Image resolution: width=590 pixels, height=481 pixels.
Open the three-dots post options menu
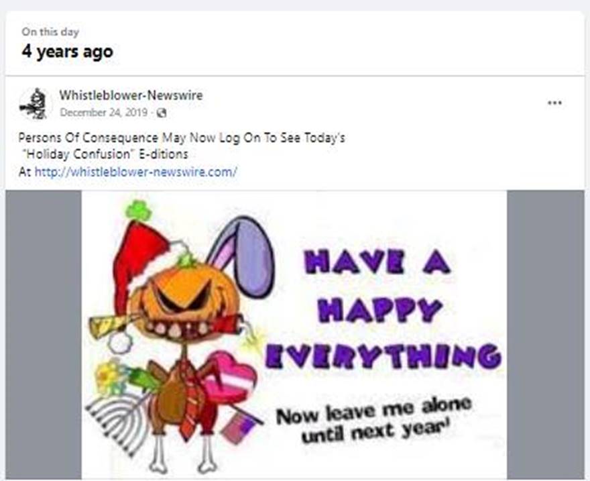[554, 103]
